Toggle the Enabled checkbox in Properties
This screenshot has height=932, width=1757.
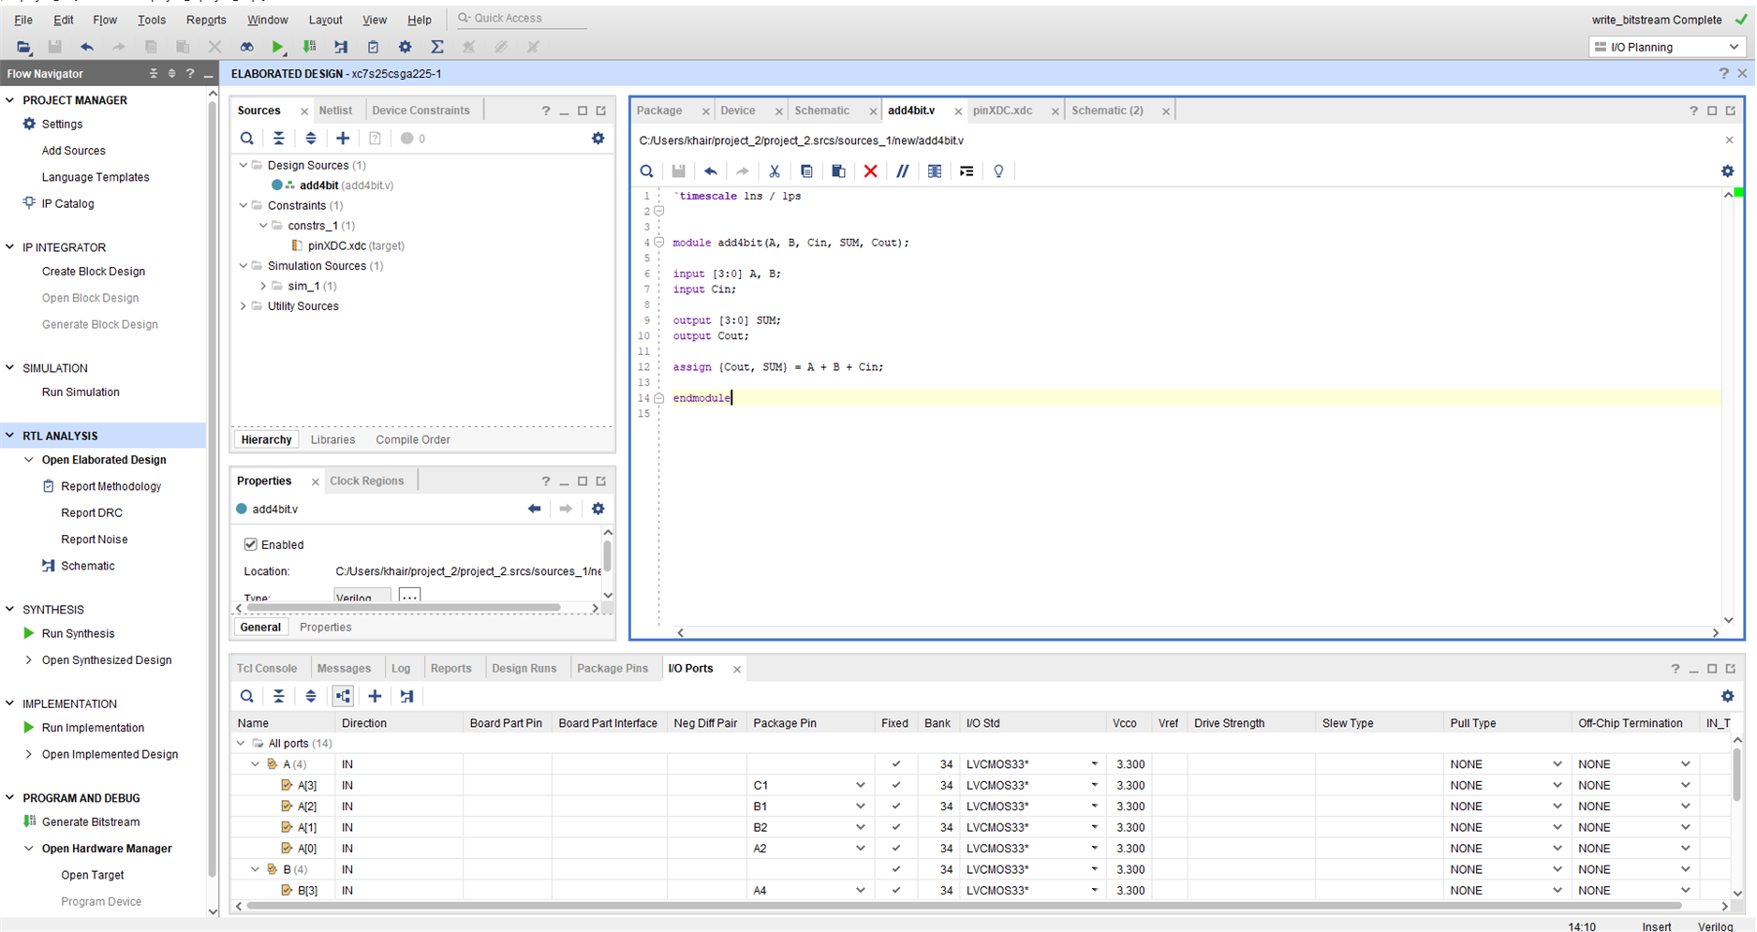tap(250, 544)
